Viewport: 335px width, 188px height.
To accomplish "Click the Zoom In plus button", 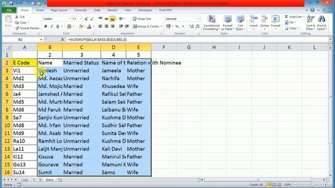I will [326, 184].
